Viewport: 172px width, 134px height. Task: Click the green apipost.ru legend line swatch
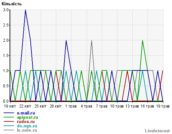coord(9,117)
